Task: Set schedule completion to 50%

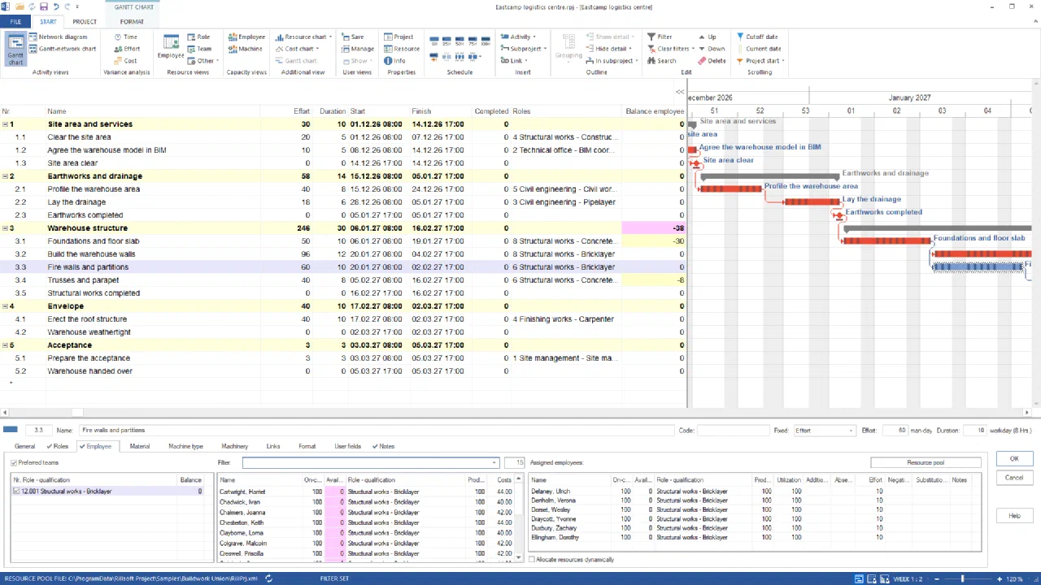Action: (x=460, y=41)
